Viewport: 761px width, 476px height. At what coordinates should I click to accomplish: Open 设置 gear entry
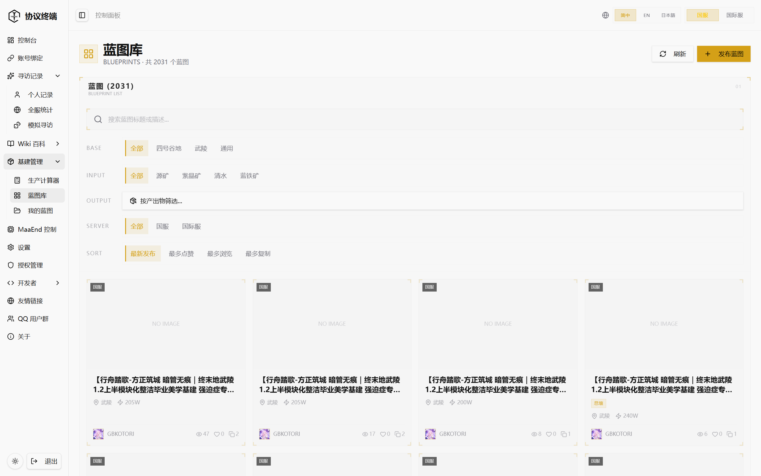coord(34,248)
